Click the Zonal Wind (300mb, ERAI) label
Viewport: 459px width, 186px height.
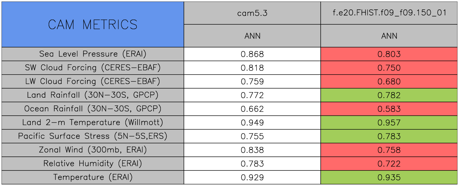click(x=93, y=150)
